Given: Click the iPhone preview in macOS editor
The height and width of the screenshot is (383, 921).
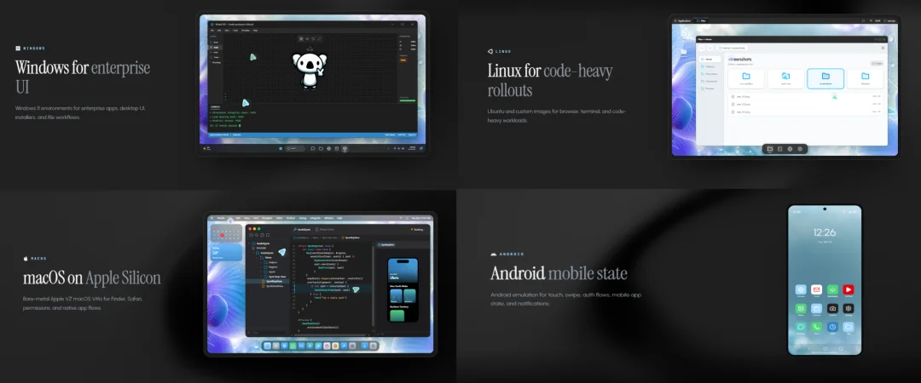Looking at the screenshot, I should coord(403,289).
